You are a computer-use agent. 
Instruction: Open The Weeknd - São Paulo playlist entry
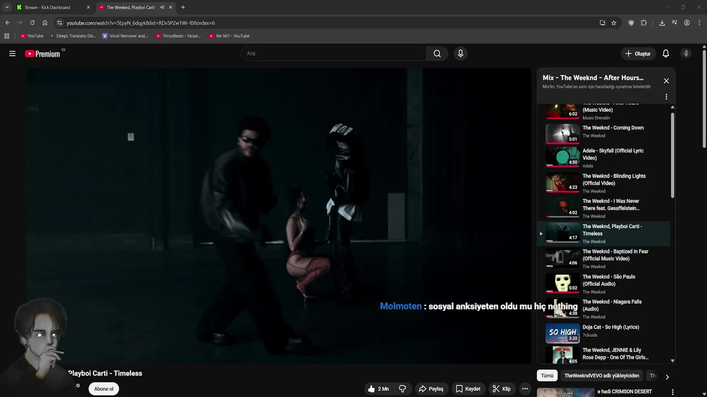pos(604,284)
